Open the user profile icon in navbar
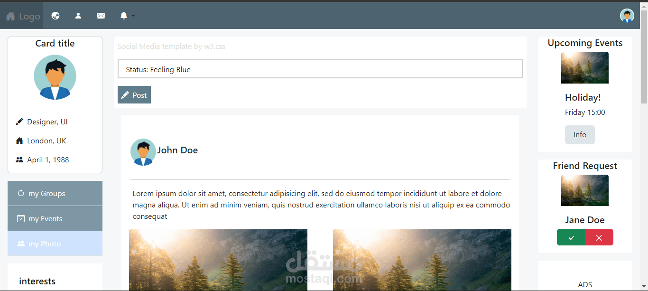Screen dimensions: 648x291 point(78,16)
